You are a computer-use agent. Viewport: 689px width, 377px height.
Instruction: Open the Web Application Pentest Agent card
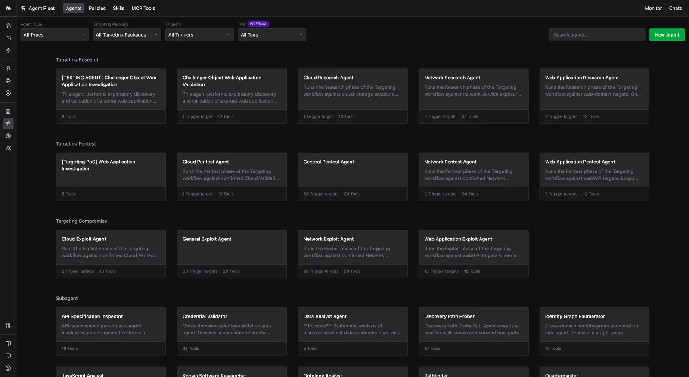coord(594,177)
